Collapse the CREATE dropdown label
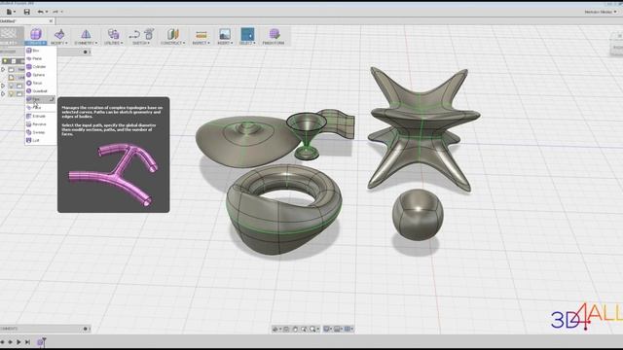 (36, 43)
